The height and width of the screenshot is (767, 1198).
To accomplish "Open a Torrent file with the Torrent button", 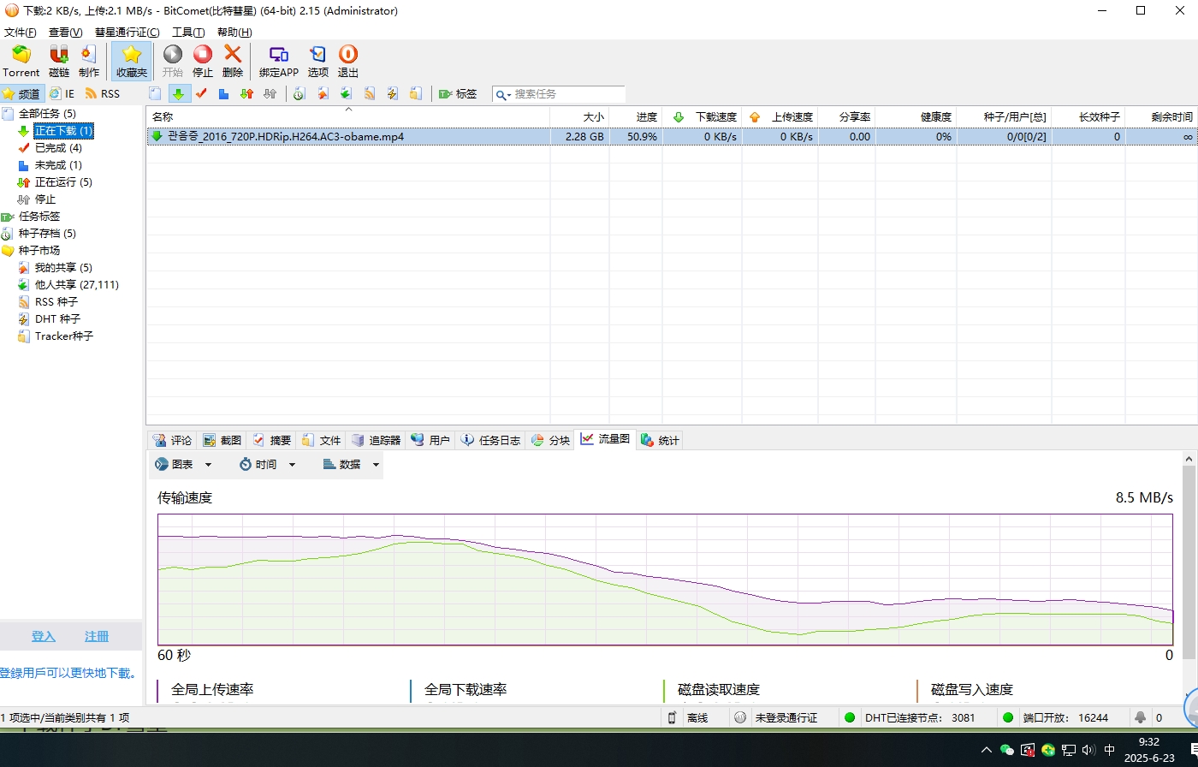I will (x=21, y=62).
